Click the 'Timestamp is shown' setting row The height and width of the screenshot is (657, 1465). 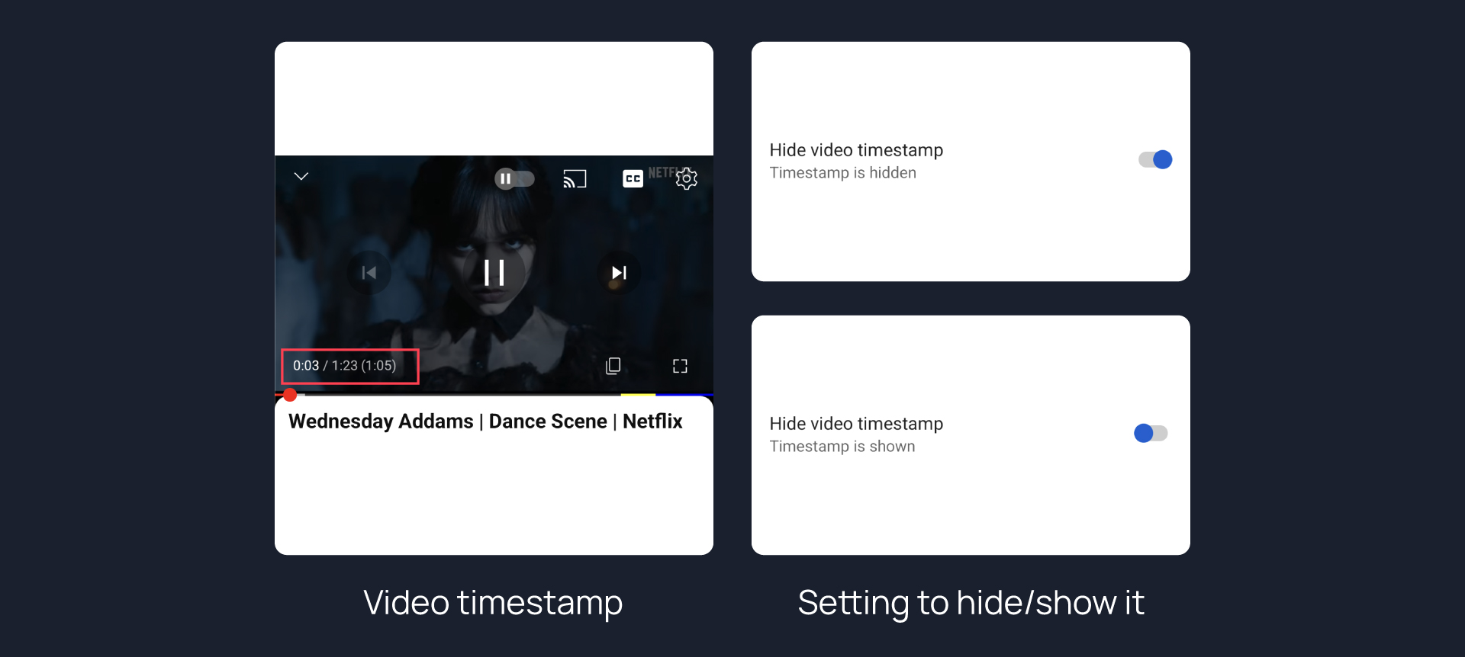[x=971, y=434]
